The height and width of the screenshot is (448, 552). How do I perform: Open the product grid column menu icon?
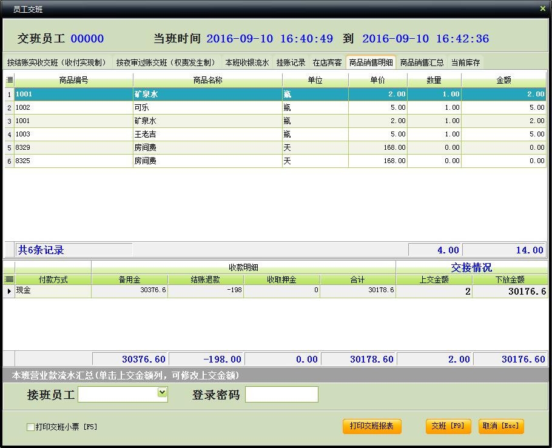pyautogui.click(x=10, y=80)
